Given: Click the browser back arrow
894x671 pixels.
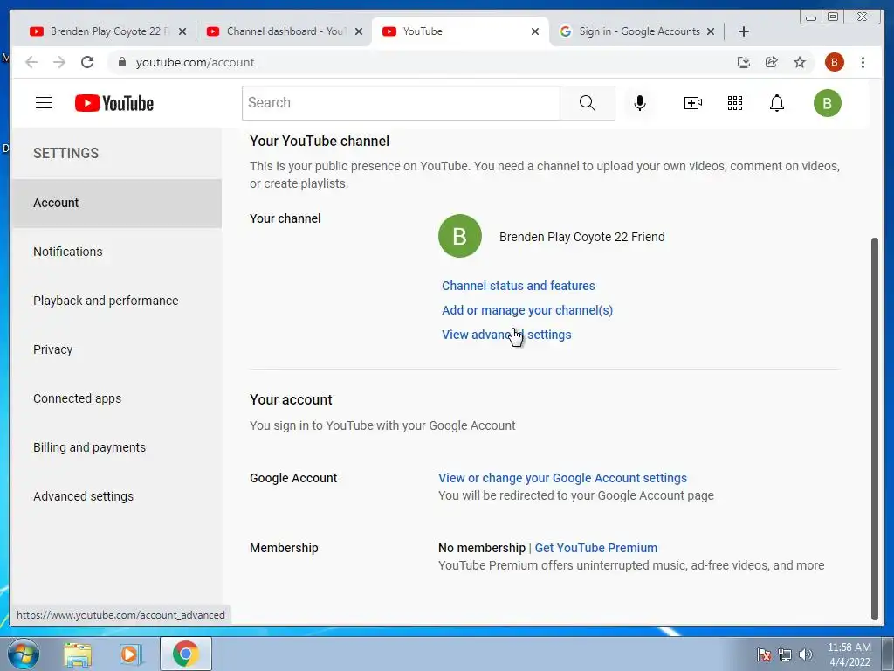Looking at the screenshot, I should coord(31,62).
